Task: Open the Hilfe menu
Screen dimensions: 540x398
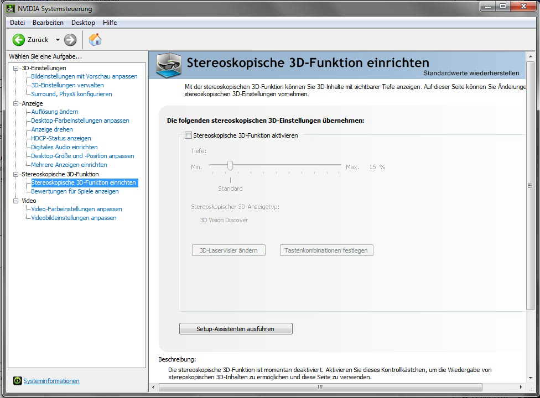Action: pyautogui.click(x=110, y=22)
